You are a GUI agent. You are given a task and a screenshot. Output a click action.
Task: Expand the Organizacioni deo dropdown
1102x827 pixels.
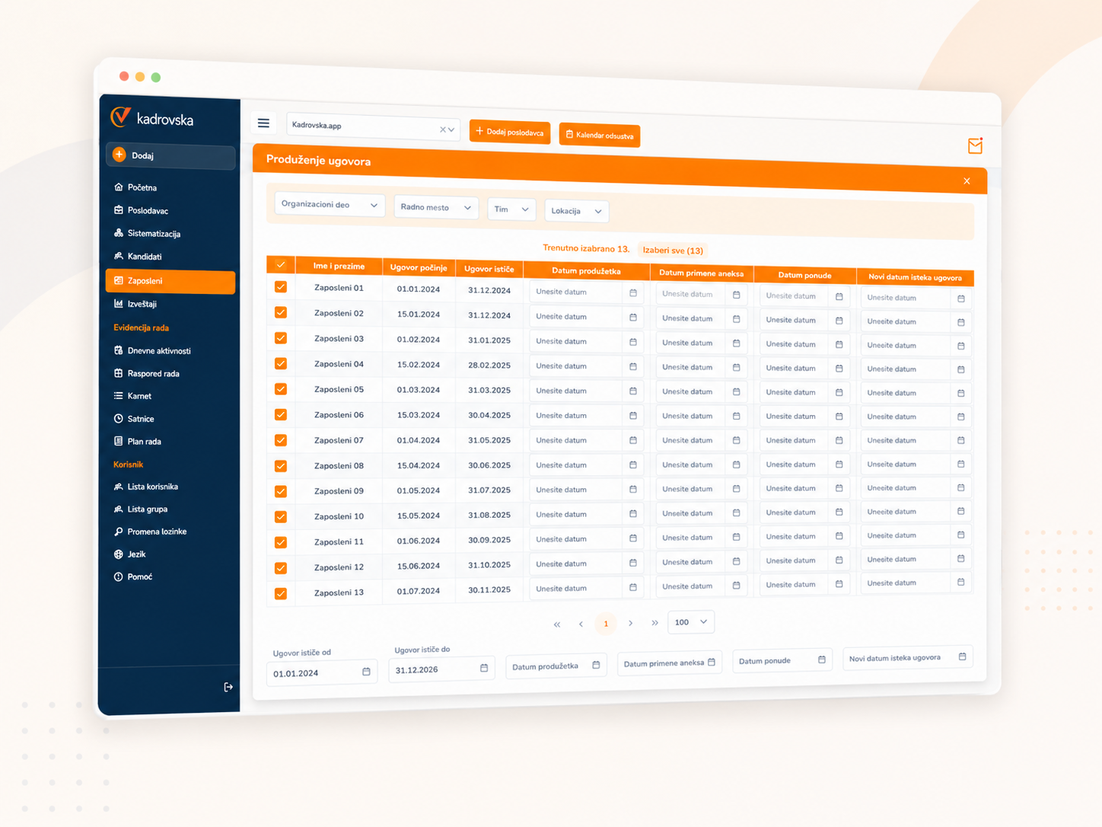point(330,205)
